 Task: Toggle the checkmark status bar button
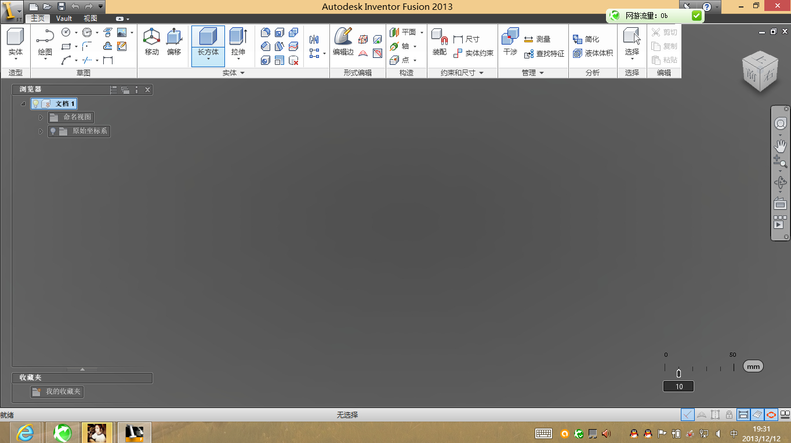click(x=688, y=415)
